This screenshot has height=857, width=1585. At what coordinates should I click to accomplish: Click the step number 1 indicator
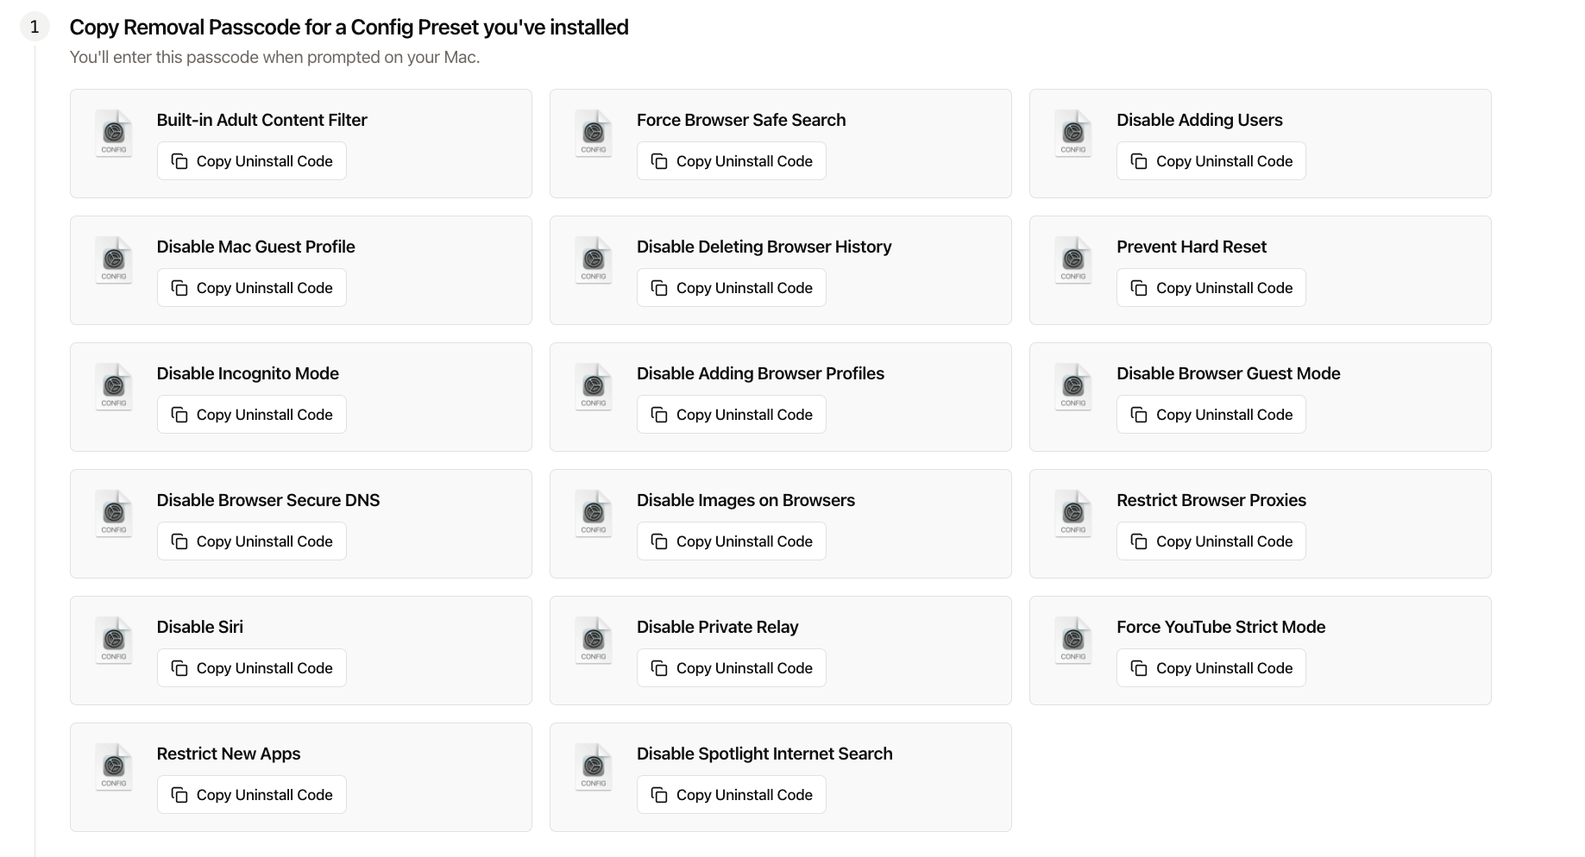[35, 27]
